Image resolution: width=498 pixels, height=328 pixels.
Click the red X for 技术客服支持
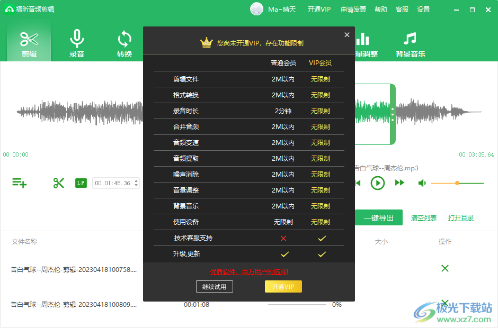click(x=283, y=238)
